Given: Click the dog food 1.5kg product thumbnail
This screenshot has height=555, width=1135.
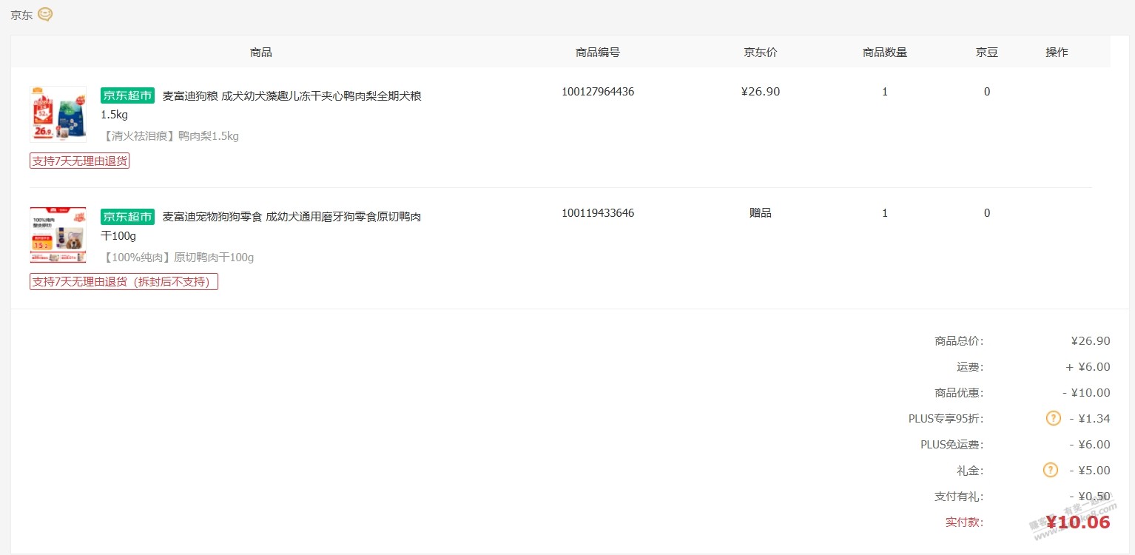Looking at the screenshot, I should [x=58, y=114].
